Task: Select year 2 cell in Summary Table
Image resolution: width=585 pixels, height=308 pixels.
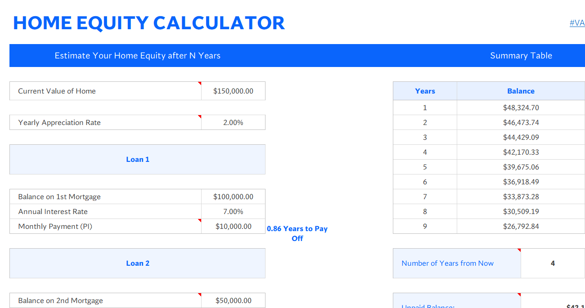Action: [425, 122]
